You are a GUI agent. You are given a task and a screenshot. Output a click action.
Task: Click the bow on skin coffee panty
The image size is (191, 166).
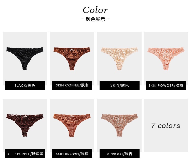coord(72,50)
